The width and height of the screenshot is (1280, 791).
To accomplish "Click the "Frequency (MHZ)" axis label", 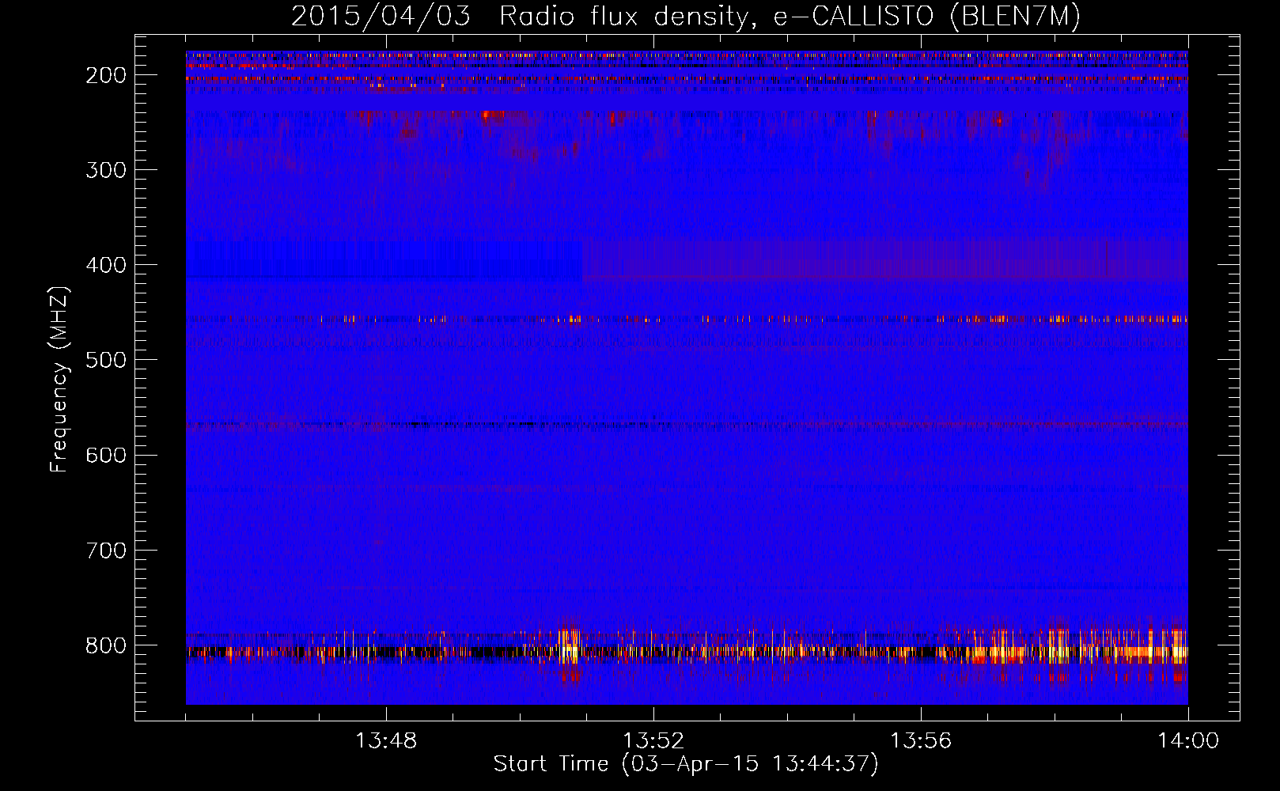I will pos(59,380).
